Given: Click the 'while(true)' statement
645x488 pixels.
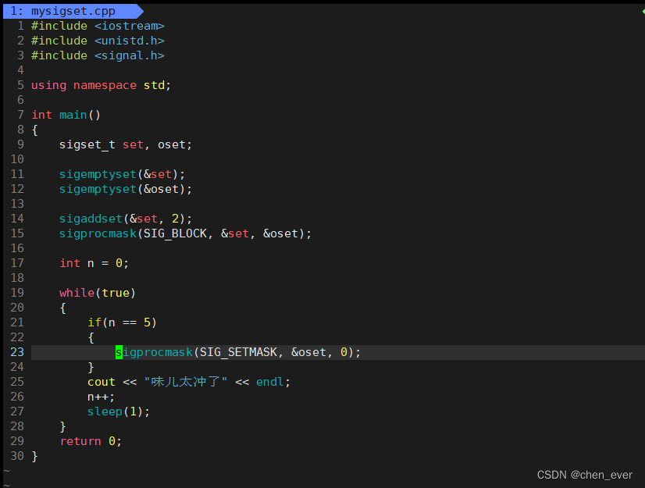Looking at the screenshot, I should pos(98,293).
